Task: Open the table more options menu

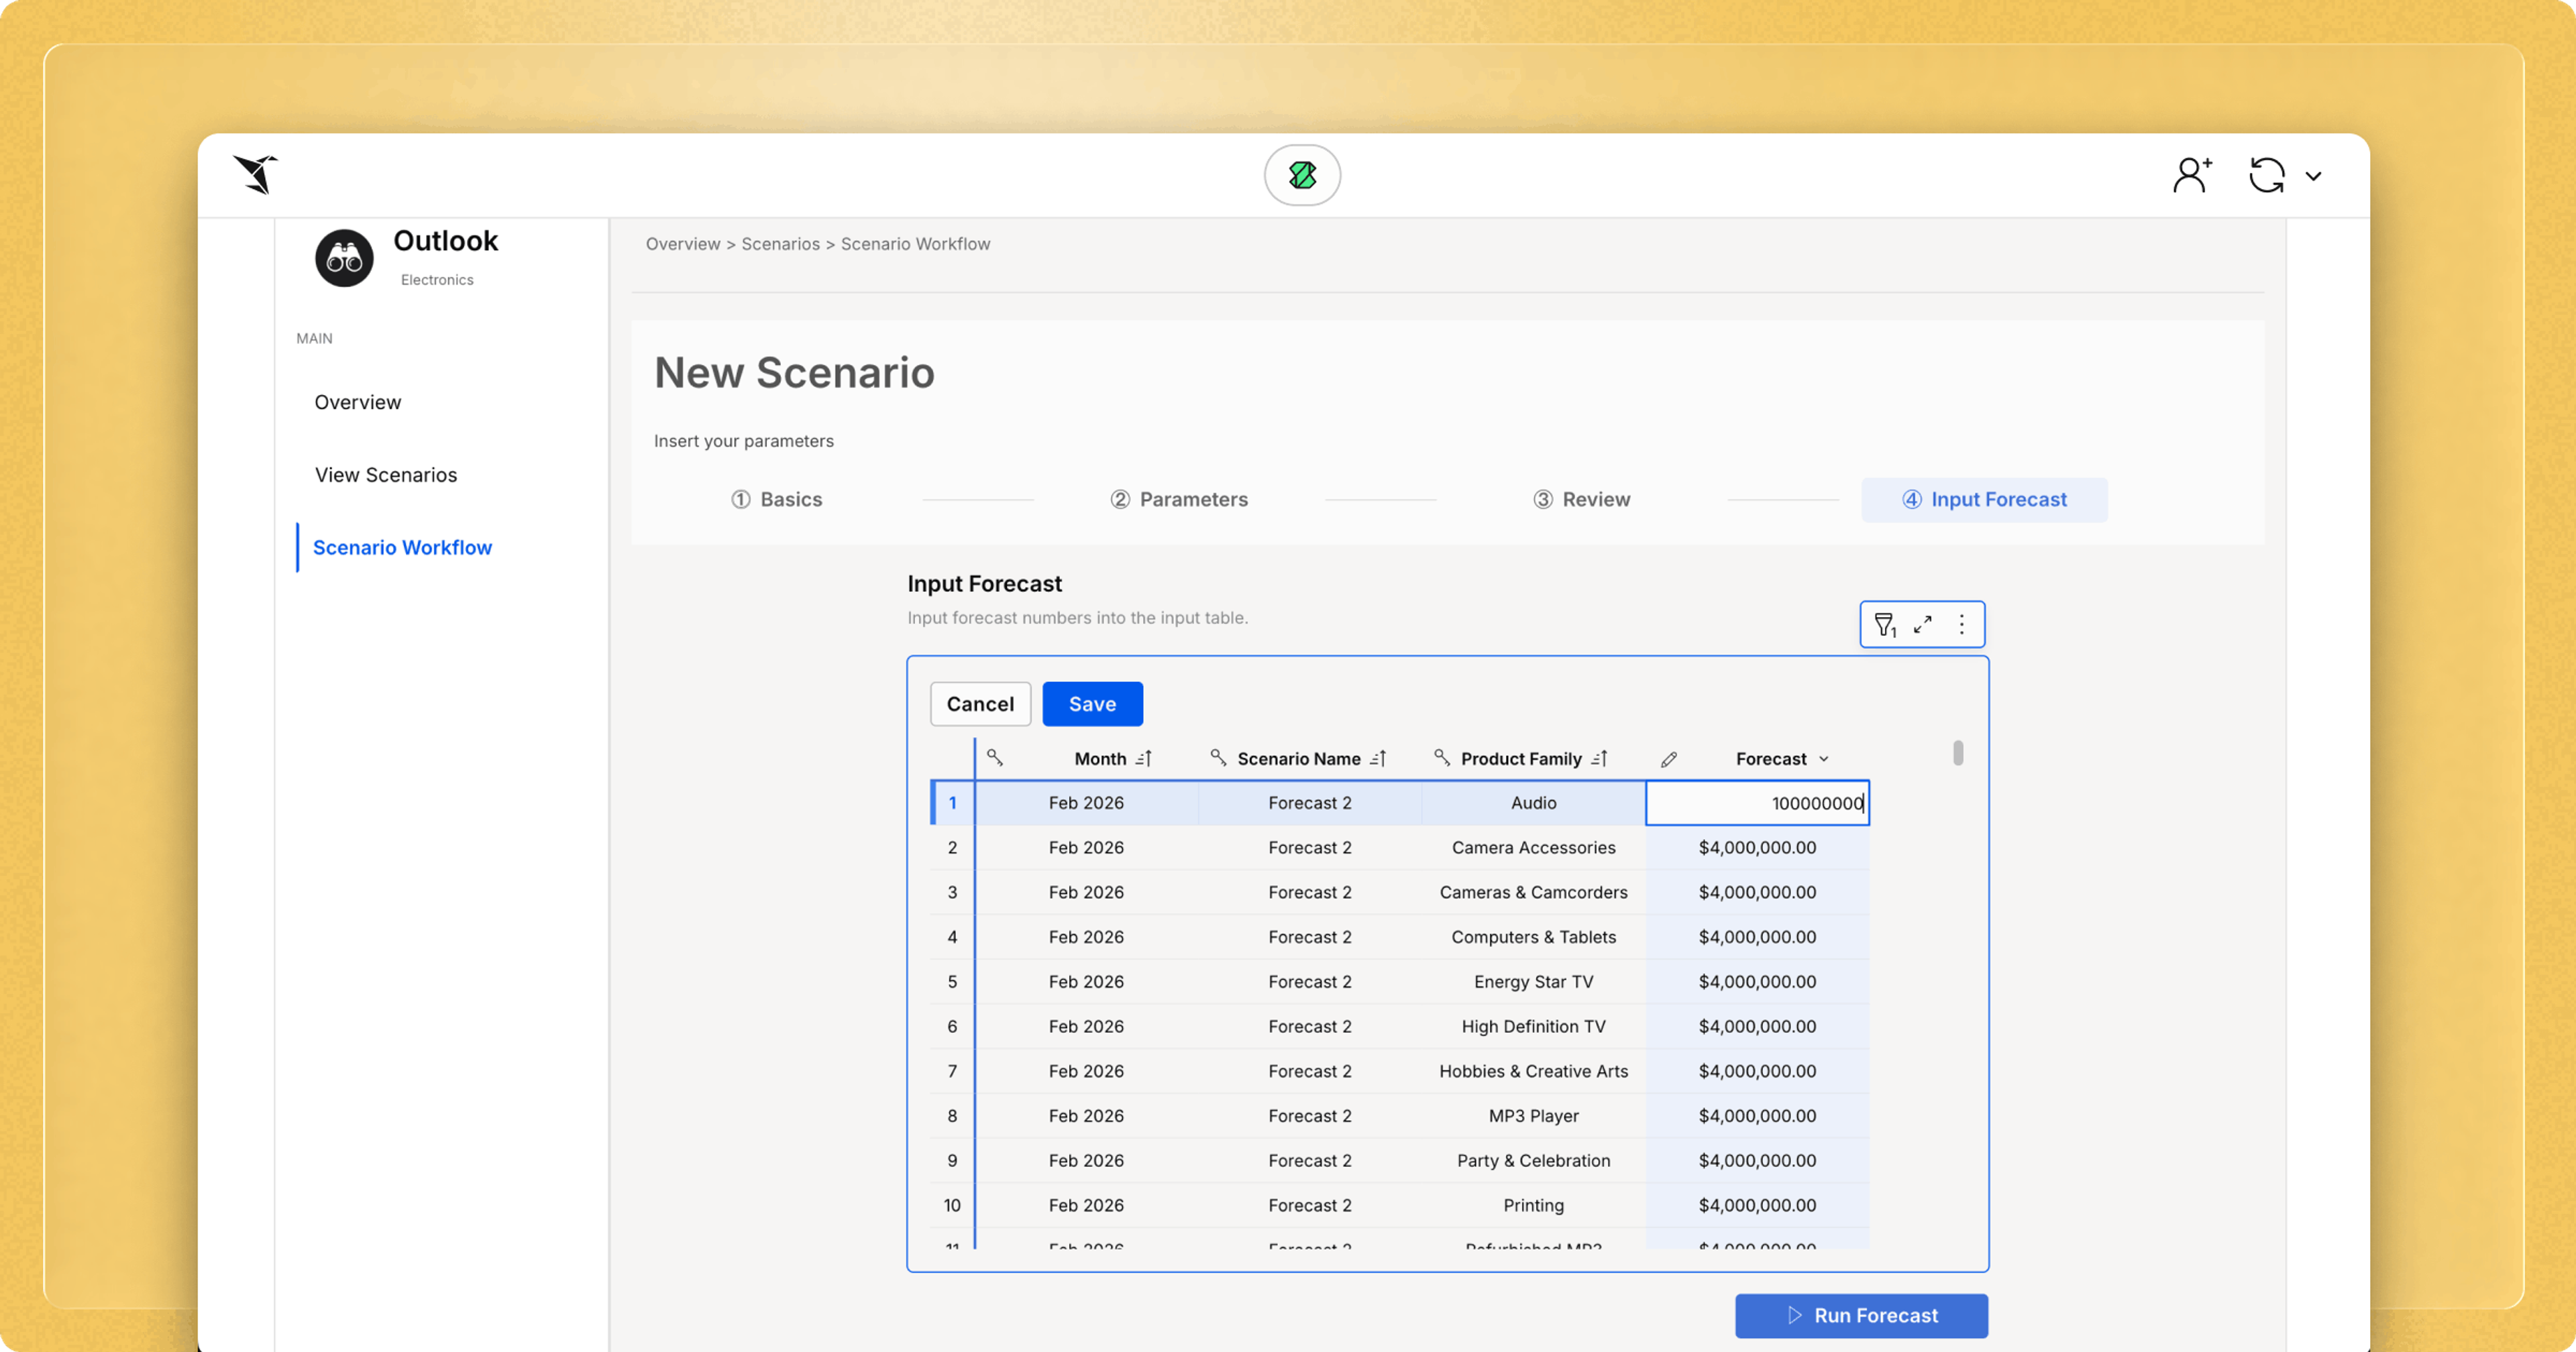Action: point(1961,625)
